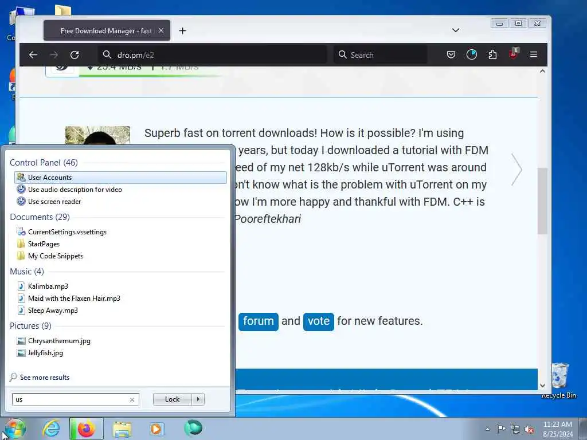
Task: Open Internet Explorer from taskbar
Action: click(51, 429)
